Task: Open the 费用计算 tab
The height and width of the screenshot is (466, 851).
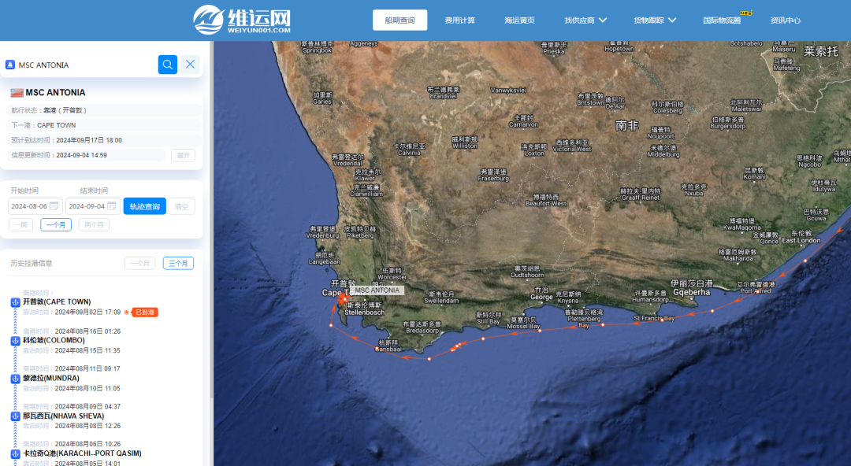Action: 459,20
